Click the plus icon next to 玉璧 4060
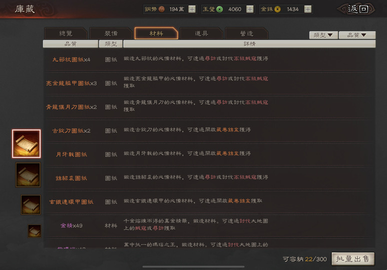Screen dimensions: 387x270 250,9
